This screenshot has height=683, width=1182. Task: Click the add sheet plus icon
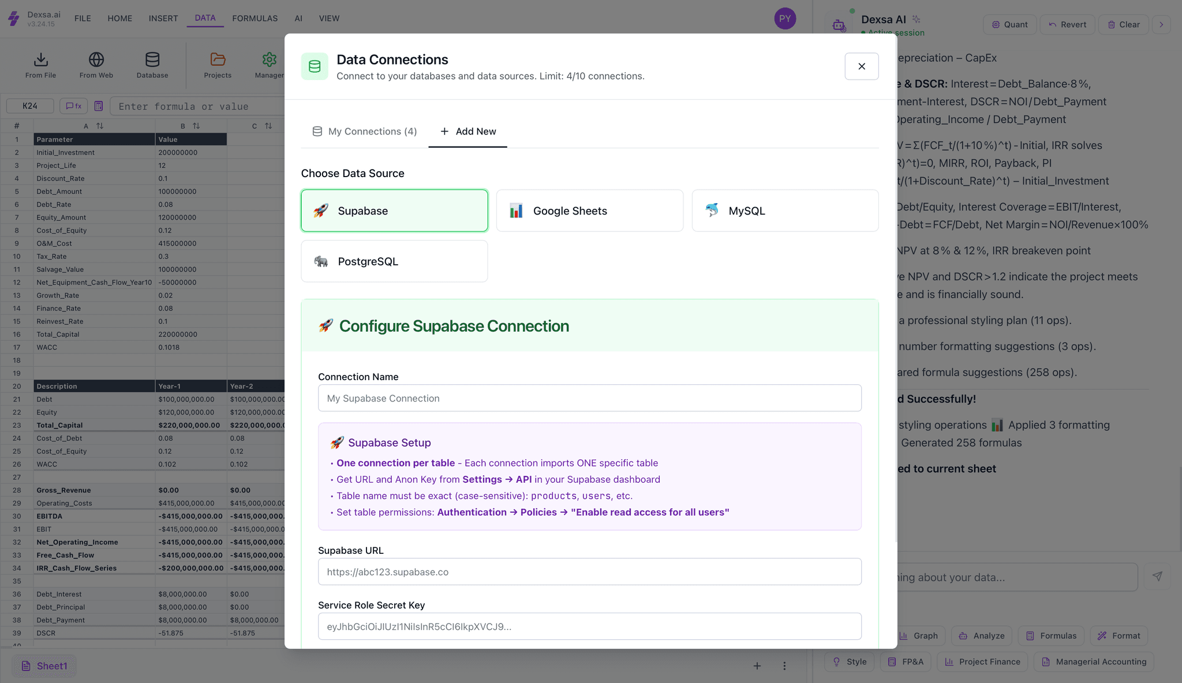[757, 666]
